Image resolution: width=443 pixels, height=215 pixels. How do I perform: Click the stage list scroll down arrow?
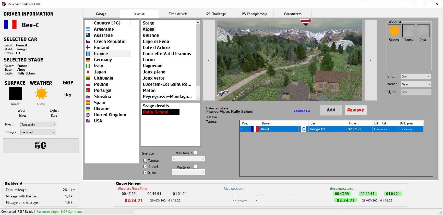tap(198, 98)
